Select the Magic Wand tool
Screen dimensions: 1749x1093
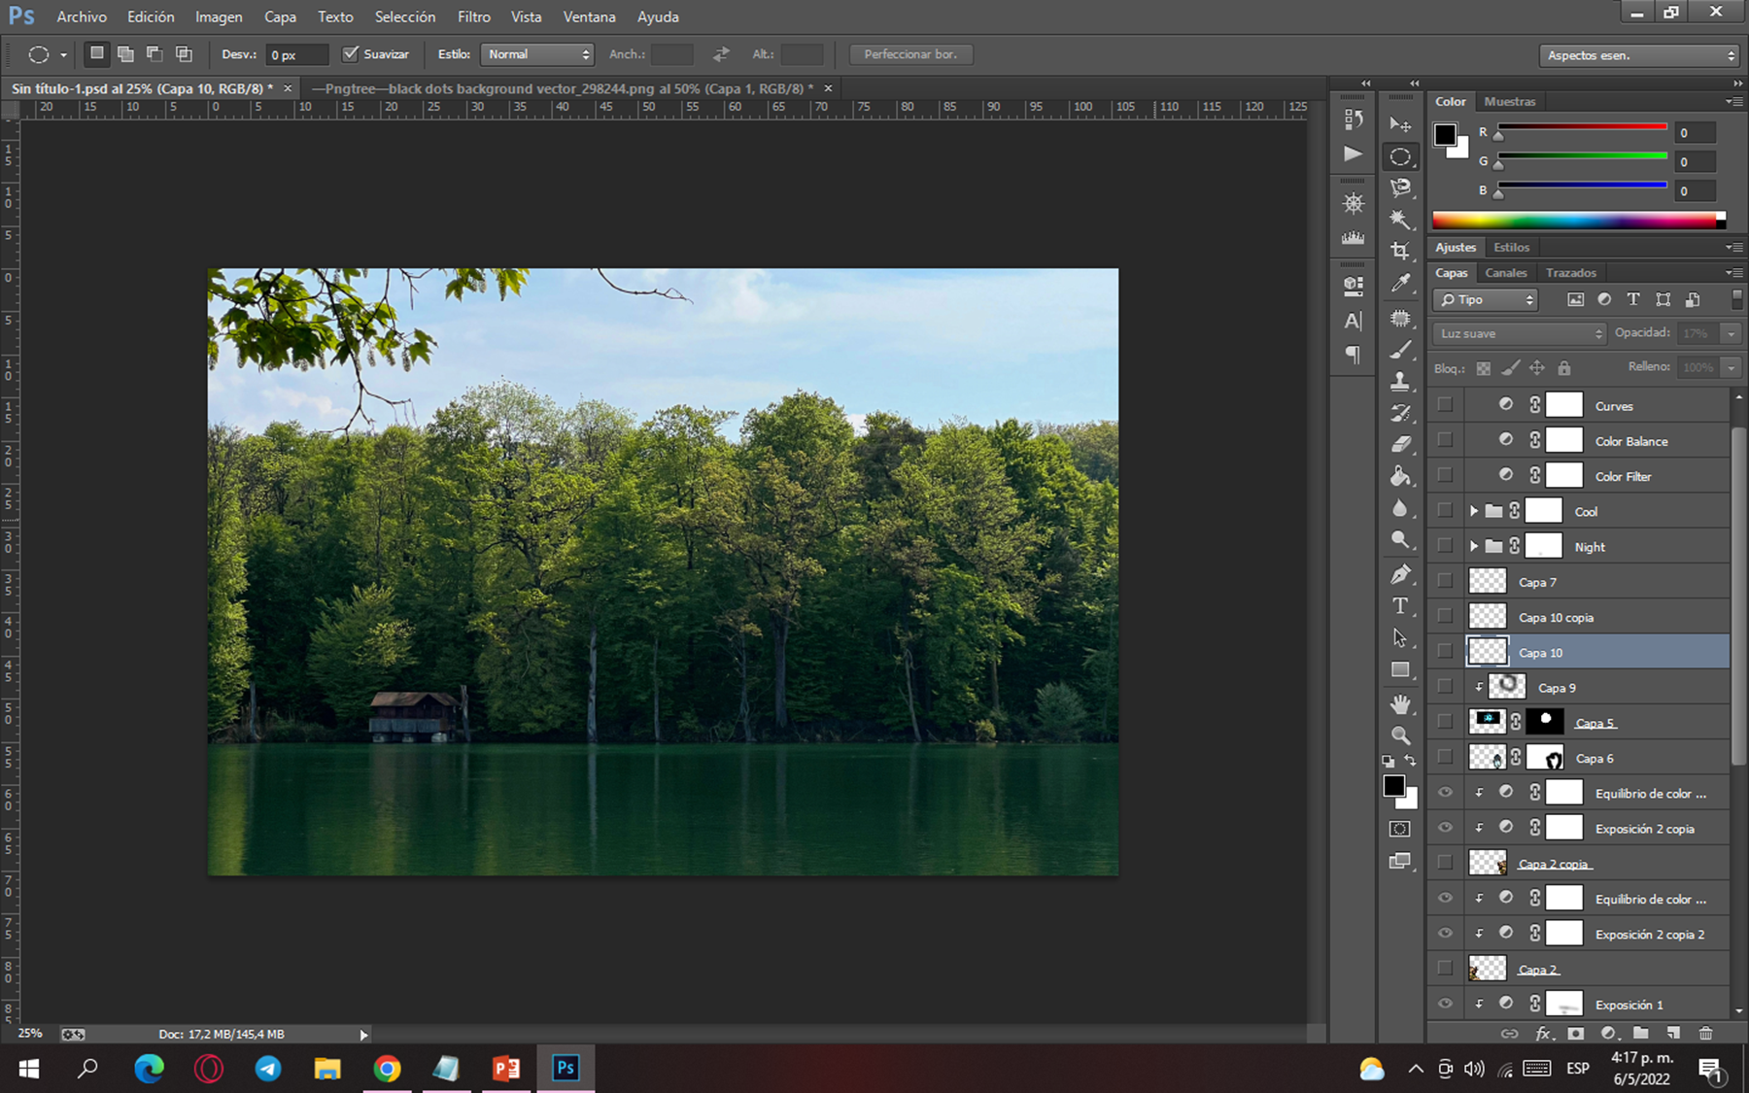1400,219
